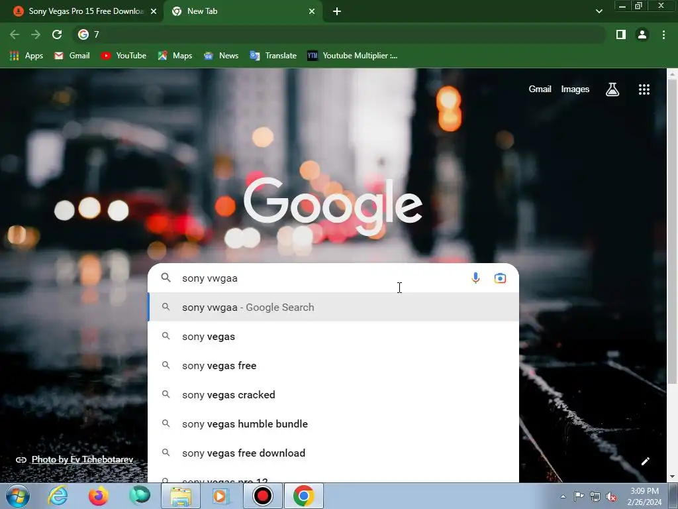The width and height of the screenshot is (678, 509).
Task: Open the Search Labs flask icon
Action: tap(612, 89)
